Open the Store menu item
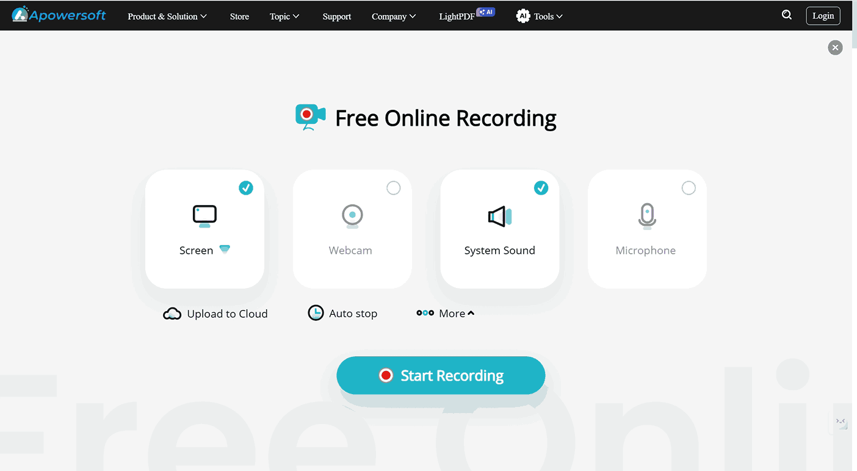This screenshot has width=857, height=471. tap(239, 16)
